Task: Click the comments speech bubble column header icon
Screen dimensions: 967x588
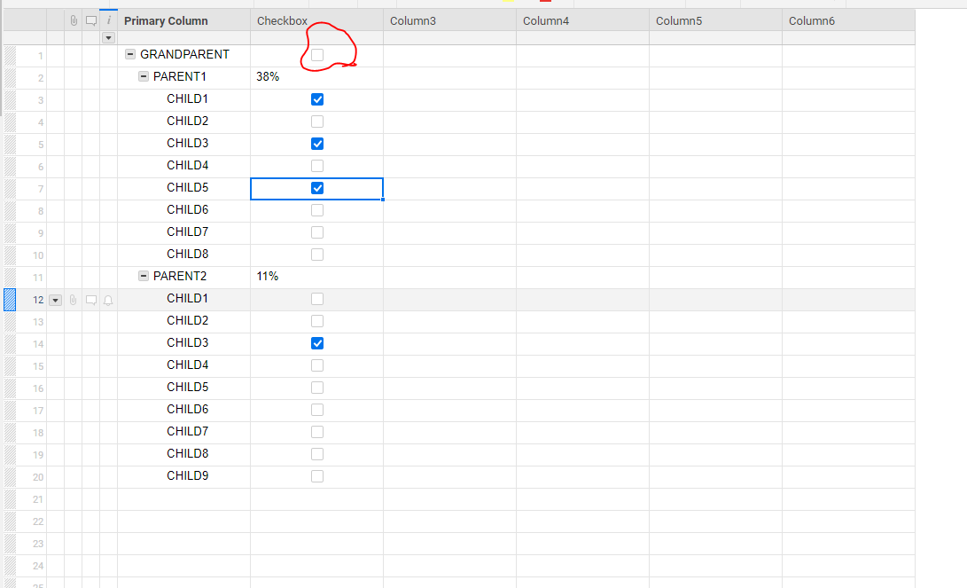Action: coord(90,20)
